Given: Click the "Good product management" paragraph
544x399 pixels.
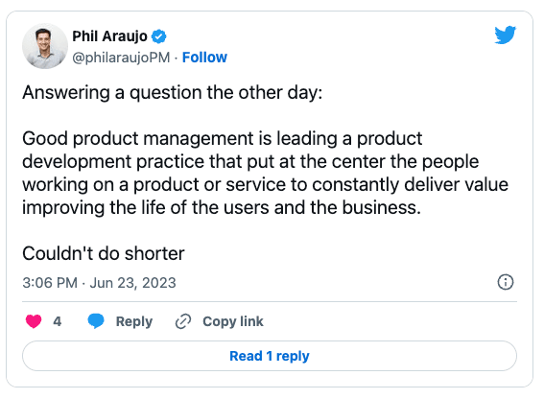Looking at the screenshot, I should (x=266, y=173).
